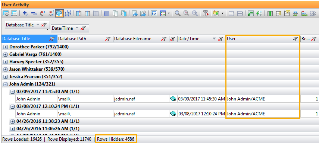Click the export with gear icon

(x=143, y=13)
